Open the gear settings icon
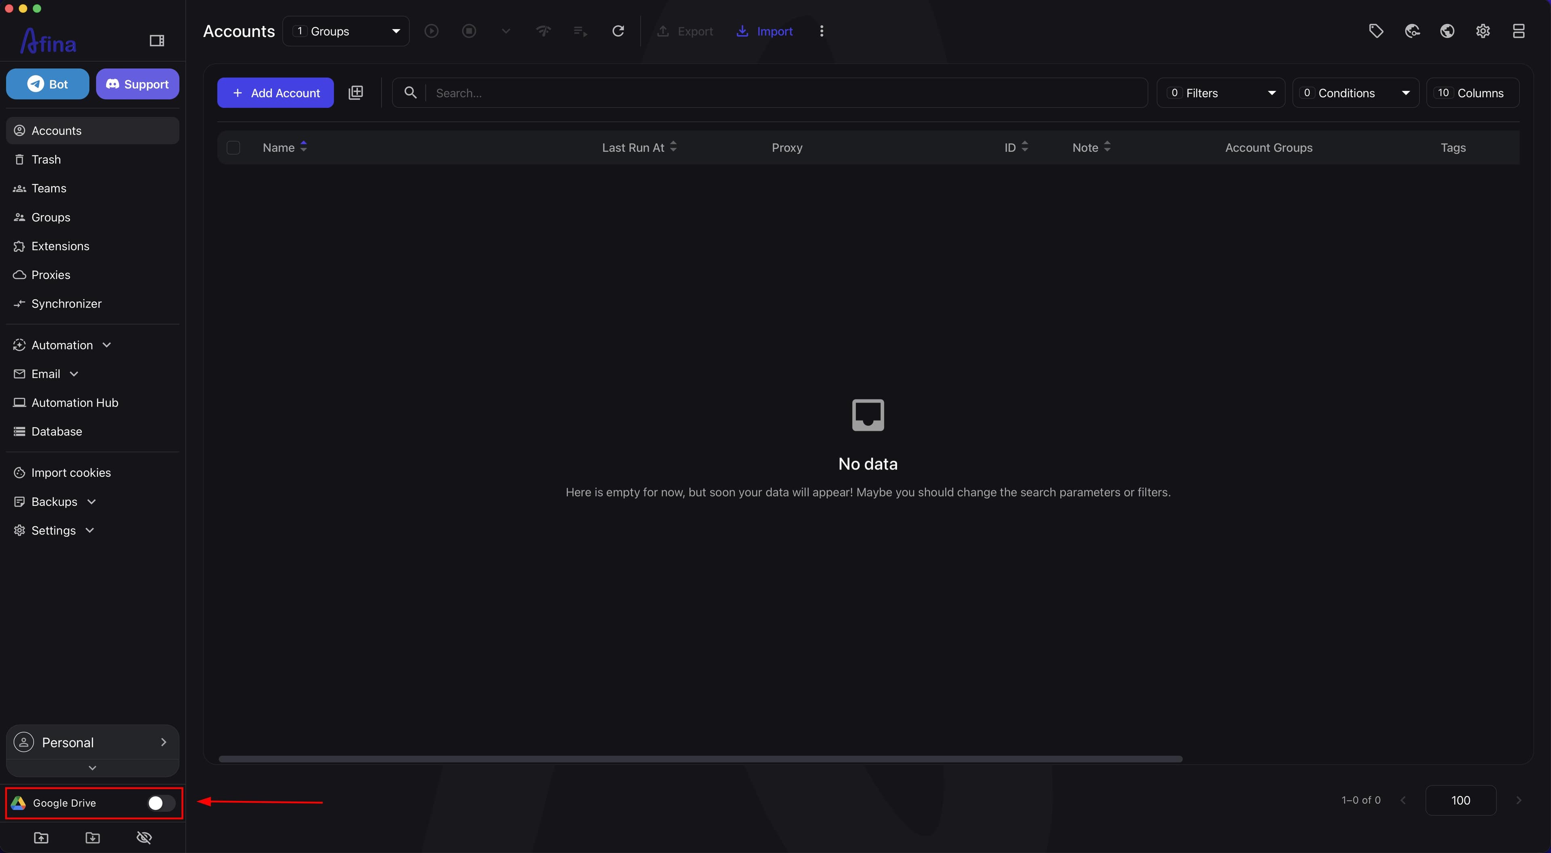1551x853 pixels. pos(1483,31)
